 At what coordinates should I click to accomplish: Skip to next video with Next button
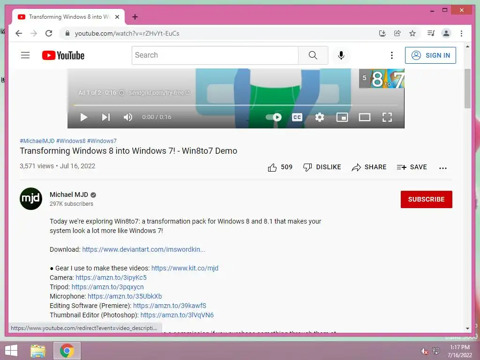tap(106, 117)
